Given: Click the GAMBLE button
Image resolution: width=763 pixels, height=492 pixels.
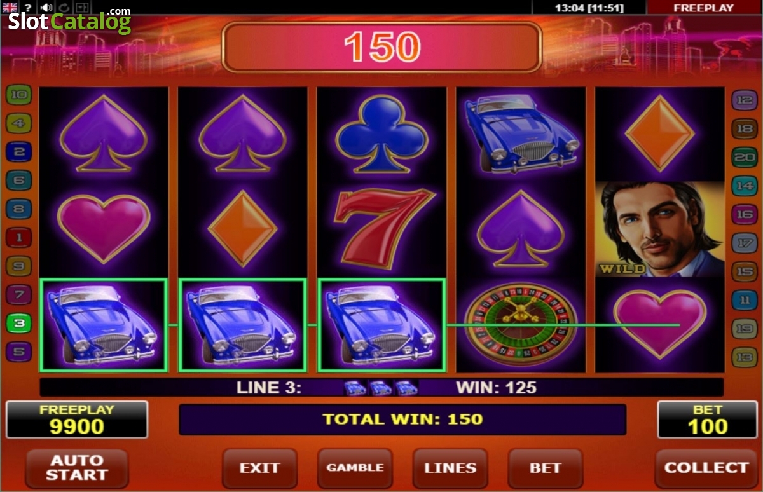Looking at the screenshot, I should [355, 468].
